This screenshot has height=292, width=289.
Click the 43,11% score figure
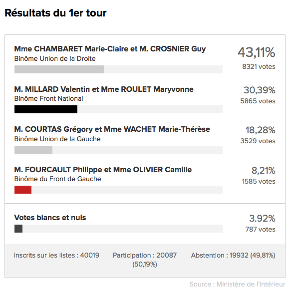[257, 52]
